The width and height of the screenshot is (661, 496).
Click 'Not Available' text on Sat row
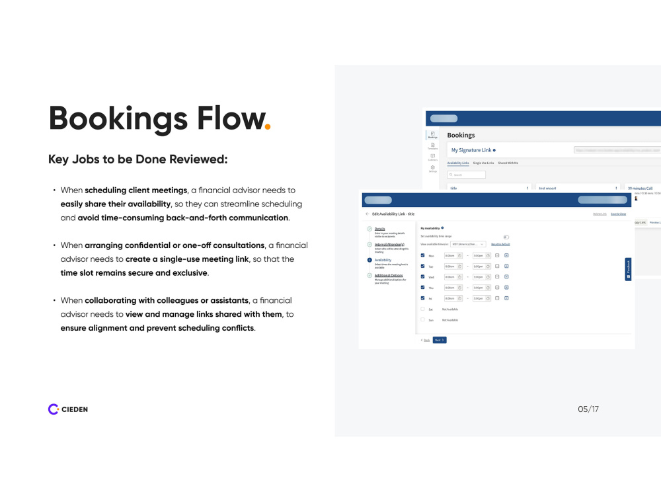click(x=449, y=309)
